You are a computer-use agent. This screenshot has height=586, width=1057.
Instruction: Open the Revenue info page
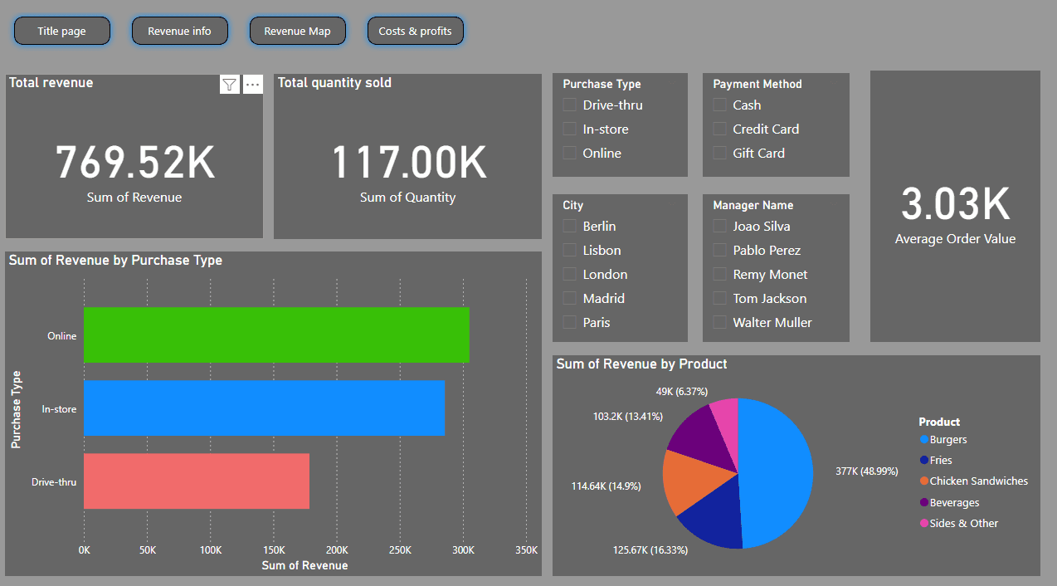point(179,30)
